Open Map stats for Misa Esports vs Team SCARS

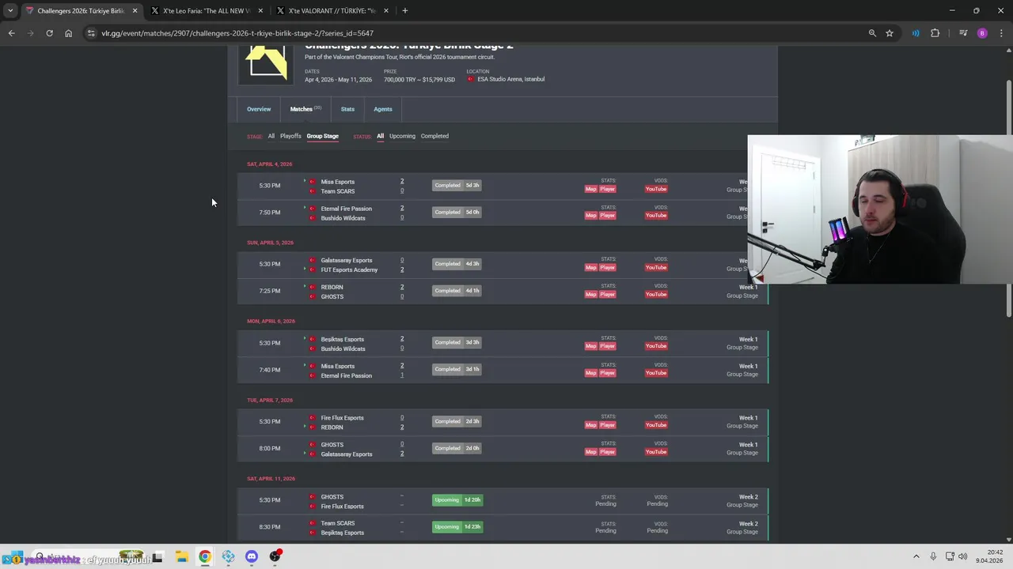pos(590,189)
